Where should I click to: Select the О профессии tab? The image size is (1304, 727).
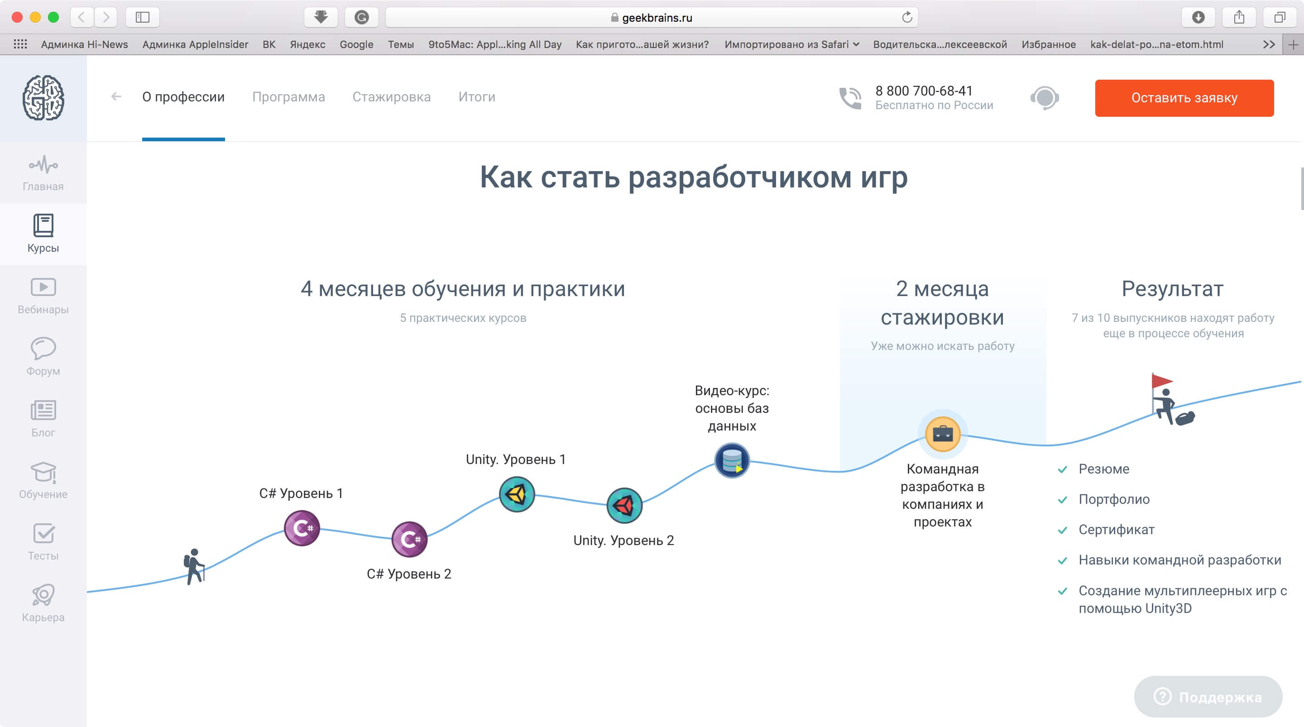tap(183, 97)
